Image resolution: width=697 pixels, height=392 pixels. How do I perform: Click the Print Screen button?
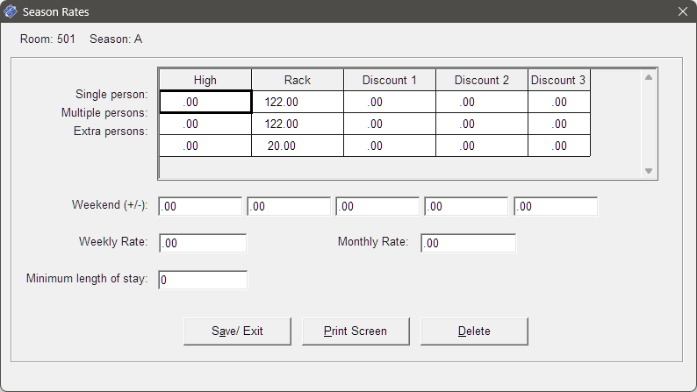356,331
